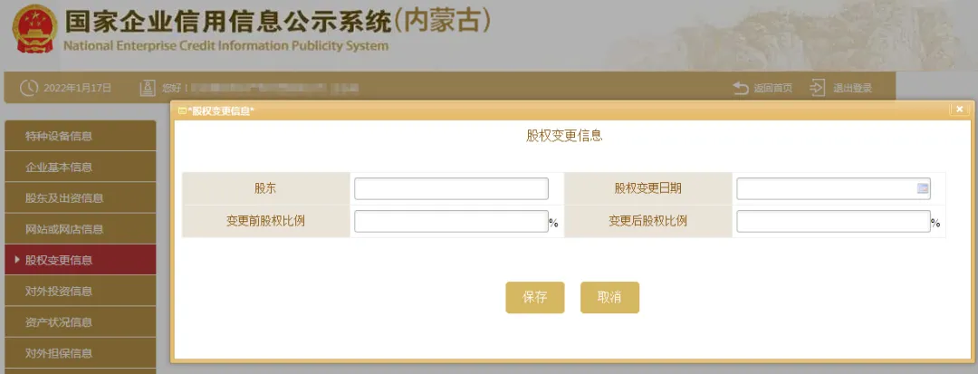
Task: Click the 退出登录 logout icon
Action: tap(818, 88)
